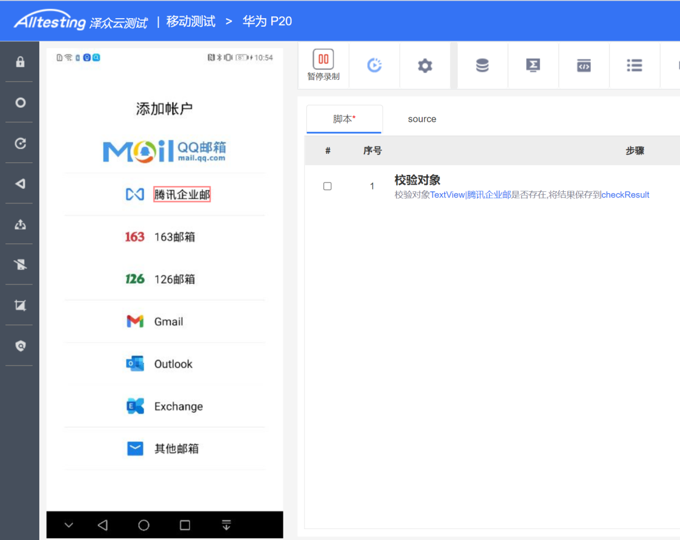
Task: Switch to the source tab
Action: [x=422, y=119]
